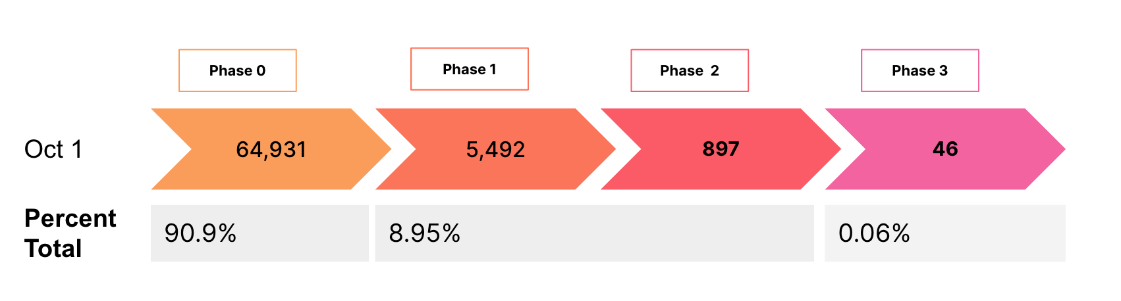The height and width of the screenshot is (301, 1121).
Task: Select the Phase 0 label box
Action: (238, 70)
